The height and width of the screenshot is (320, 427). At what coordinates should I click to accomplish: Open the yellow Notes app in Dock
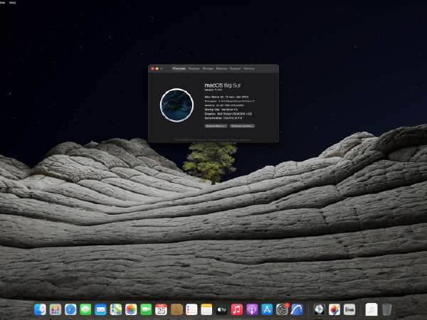[206, 309]
